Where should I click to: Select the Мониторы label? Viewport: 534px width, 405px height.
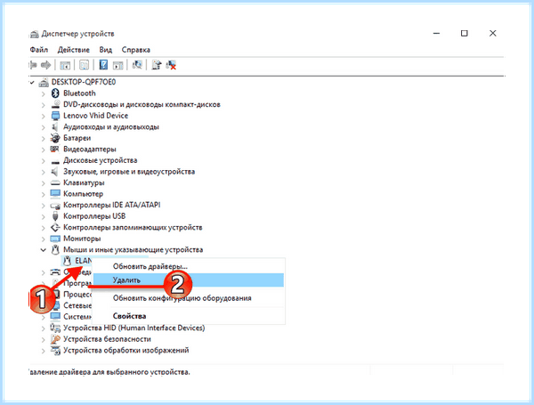click(82, 239)
